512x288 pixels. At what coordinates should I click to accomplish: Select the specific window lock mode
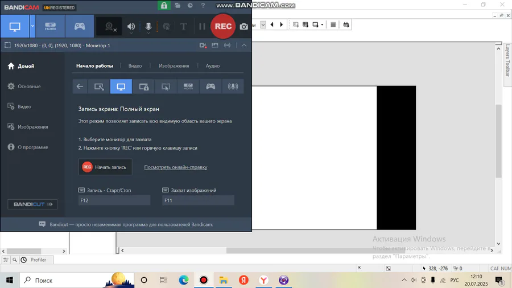[144, 87]
